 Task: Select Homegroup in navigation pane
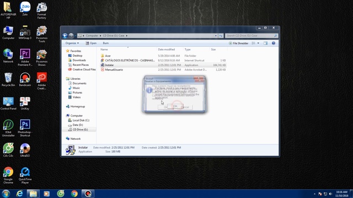[76, 106]
